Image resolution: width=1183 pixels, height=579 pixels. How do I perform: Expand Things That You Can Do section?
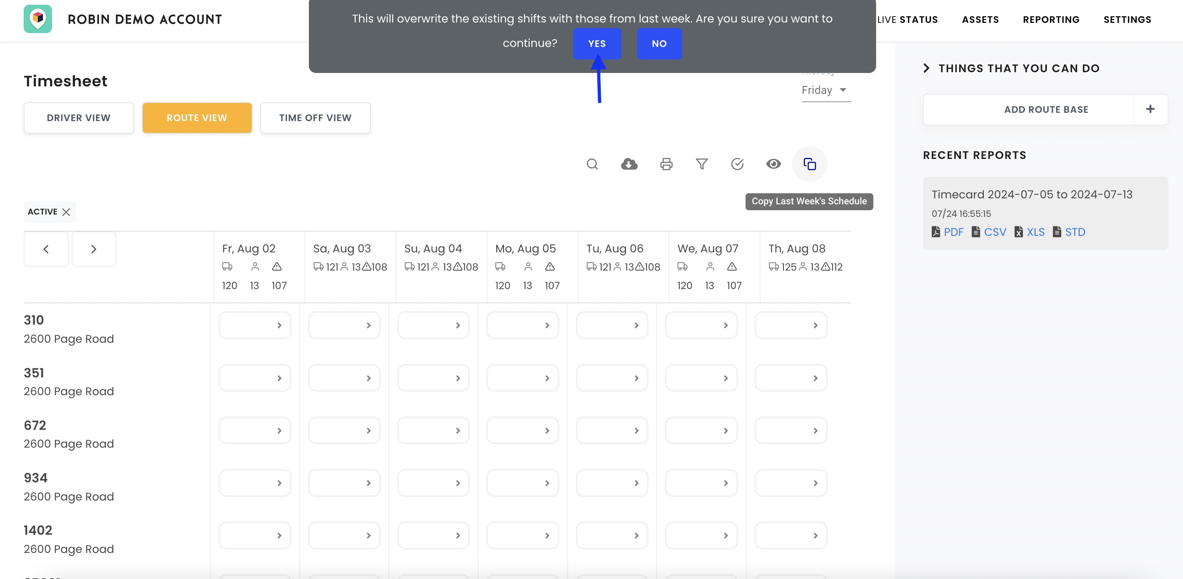tap(1011, 68)
